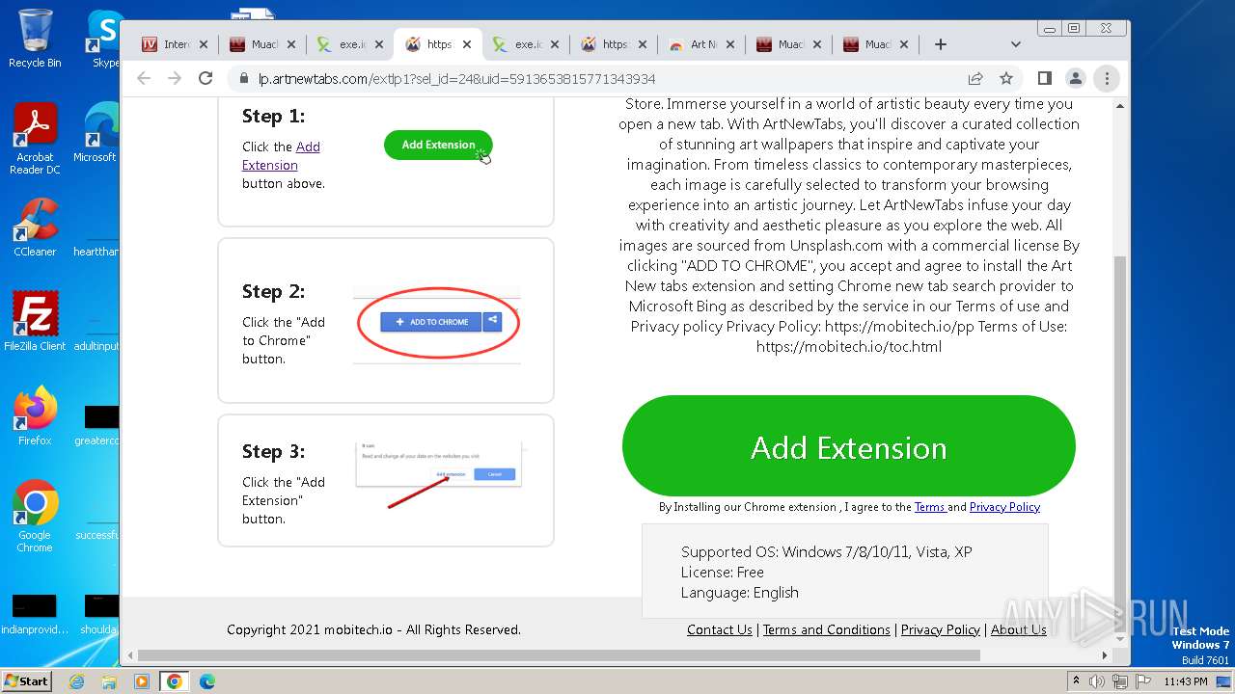Click the 'License: Free' text
This screenshot has width=1235, height=694.
[723, 573]
